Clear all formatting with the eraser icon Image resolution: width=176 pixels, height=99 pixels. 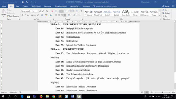tap(52, 11)
